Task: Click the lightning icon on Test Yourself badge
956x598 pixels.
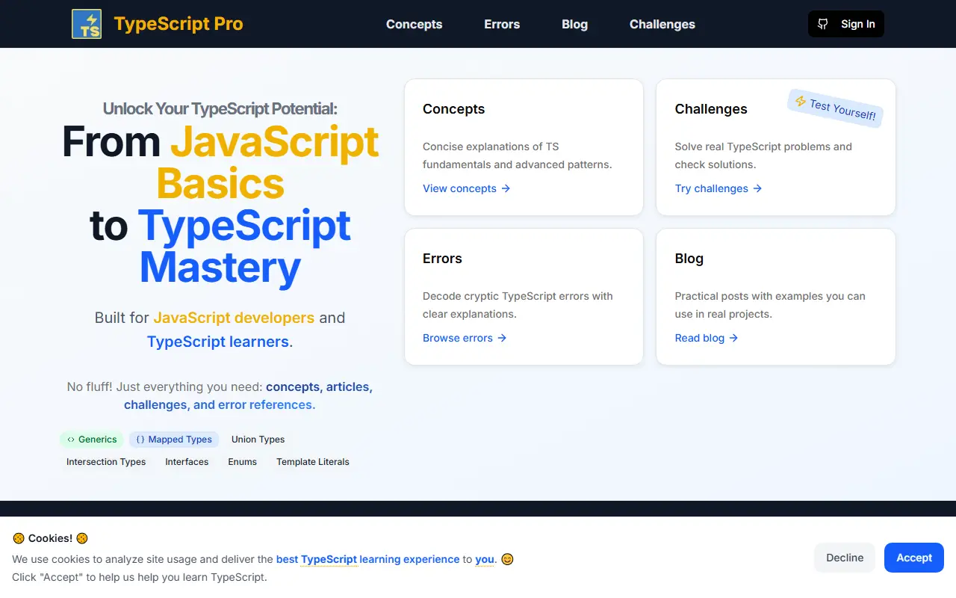Action: pyautogui.click(x=801, y=101)
